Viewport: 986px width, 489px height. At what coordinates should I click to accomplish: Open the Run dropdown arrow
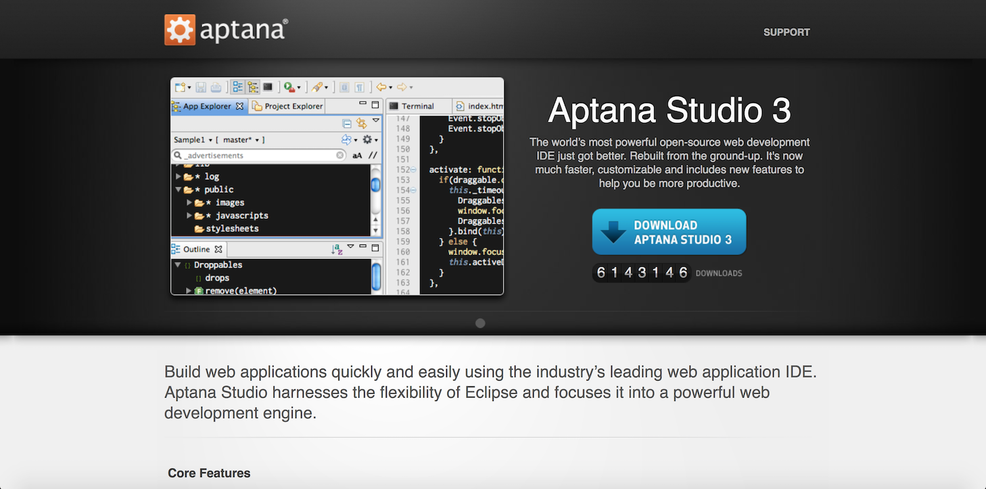(299, 87)
